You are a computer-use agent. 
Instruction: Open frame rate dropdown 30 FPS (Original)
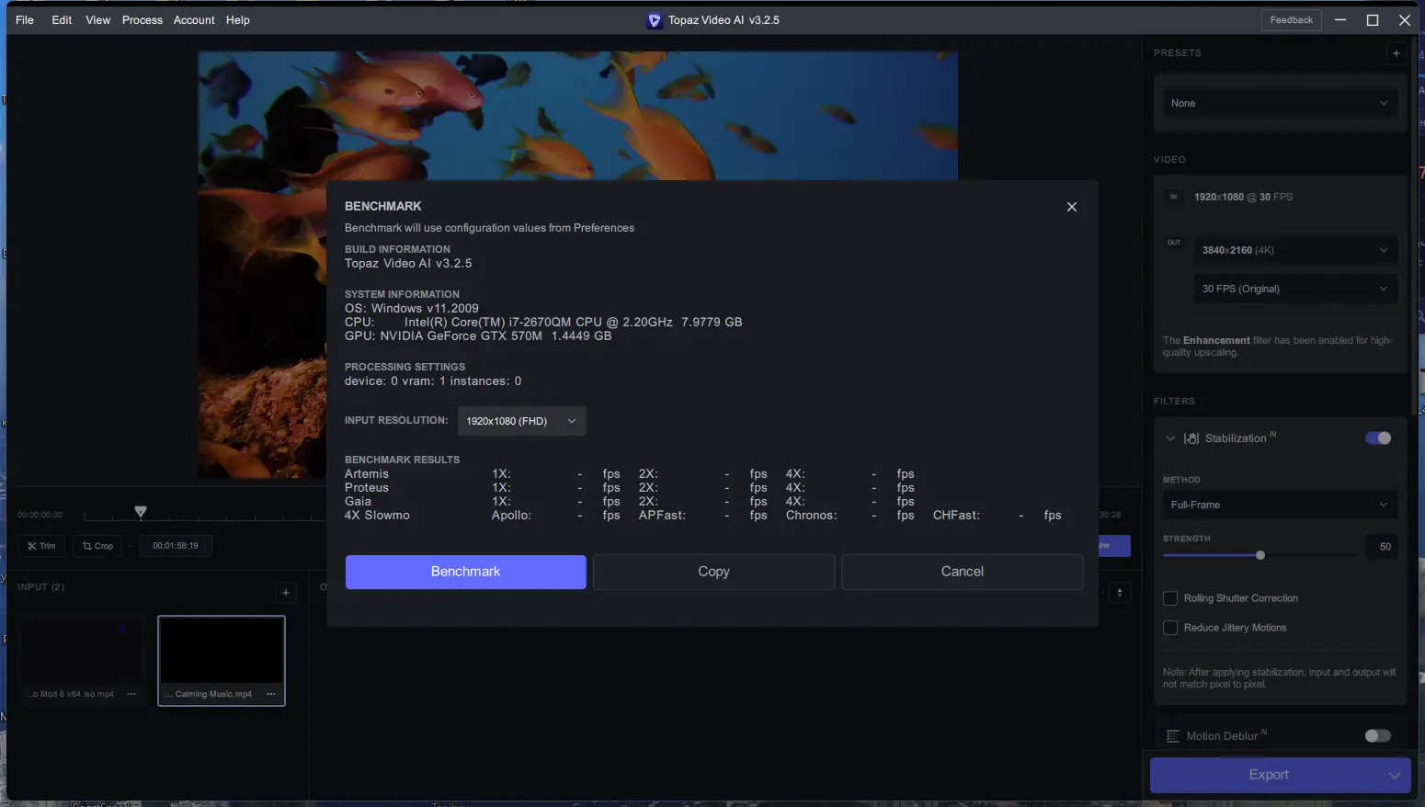click(1295, 289)
